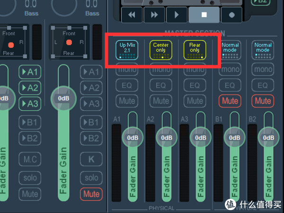284x213 pixels.
Task: Click the red dot in the Front/Rear pan pad
Action: pyautogui.click(x=10, y=45)
